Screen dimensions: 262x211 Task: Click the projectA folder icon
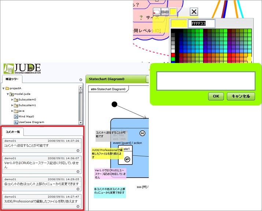click(7, 88)
